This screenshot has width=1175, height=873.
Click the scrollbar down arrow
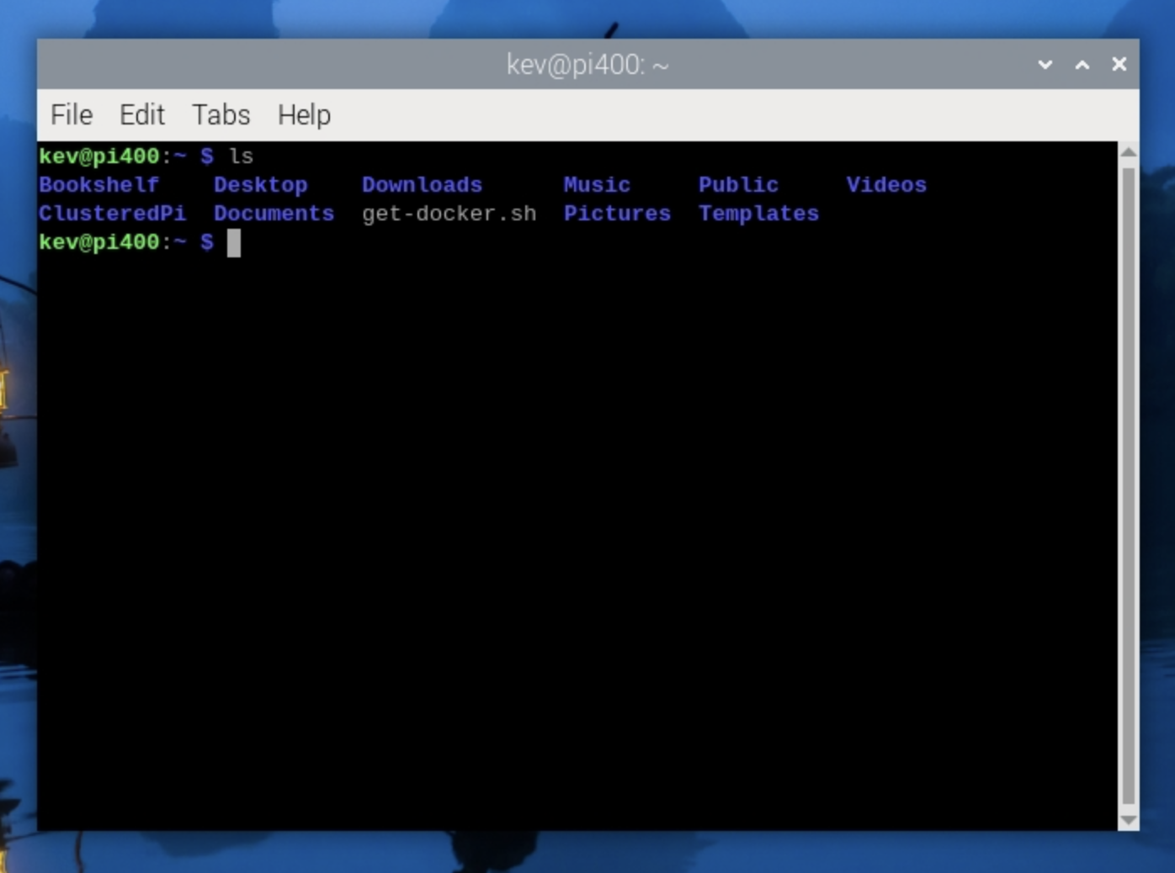1129,820
